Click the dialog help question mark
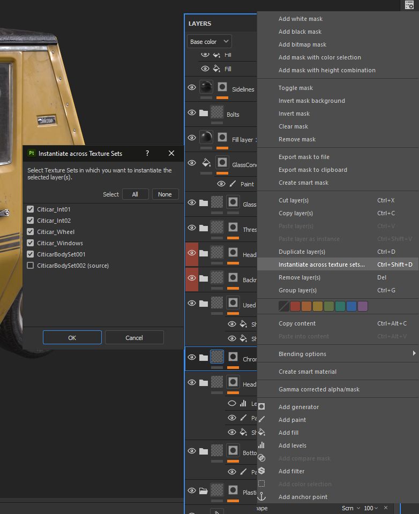Image resolution: width=419 pixels, height=514 pixels. 147,153
